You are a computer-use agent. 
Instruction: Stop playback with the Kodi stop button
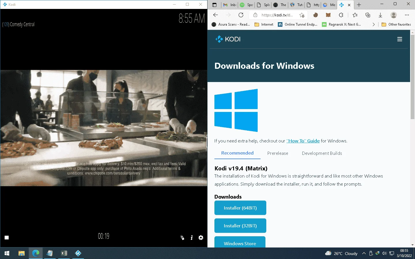(7, 237)
